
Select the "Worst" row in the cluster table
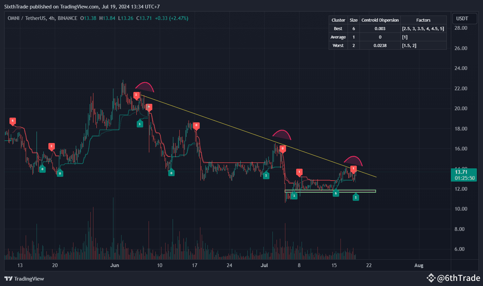coord(338,45)
